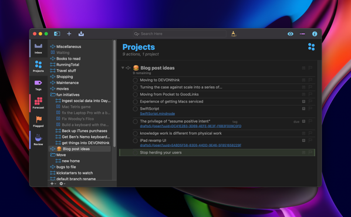
Task: Open note icon for Blog post ideas project
Action: click(303, 68)
